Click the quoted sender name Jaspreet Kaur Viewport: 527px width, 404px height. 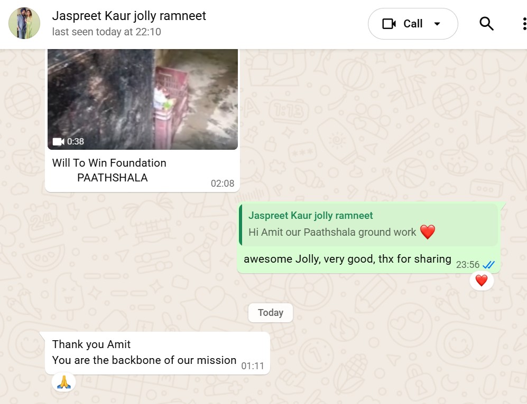(x=311, y=216)
